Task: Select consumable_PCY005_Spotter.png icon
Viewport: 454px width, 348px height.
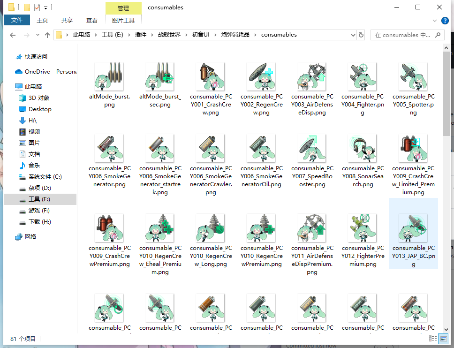Action: 413,76
